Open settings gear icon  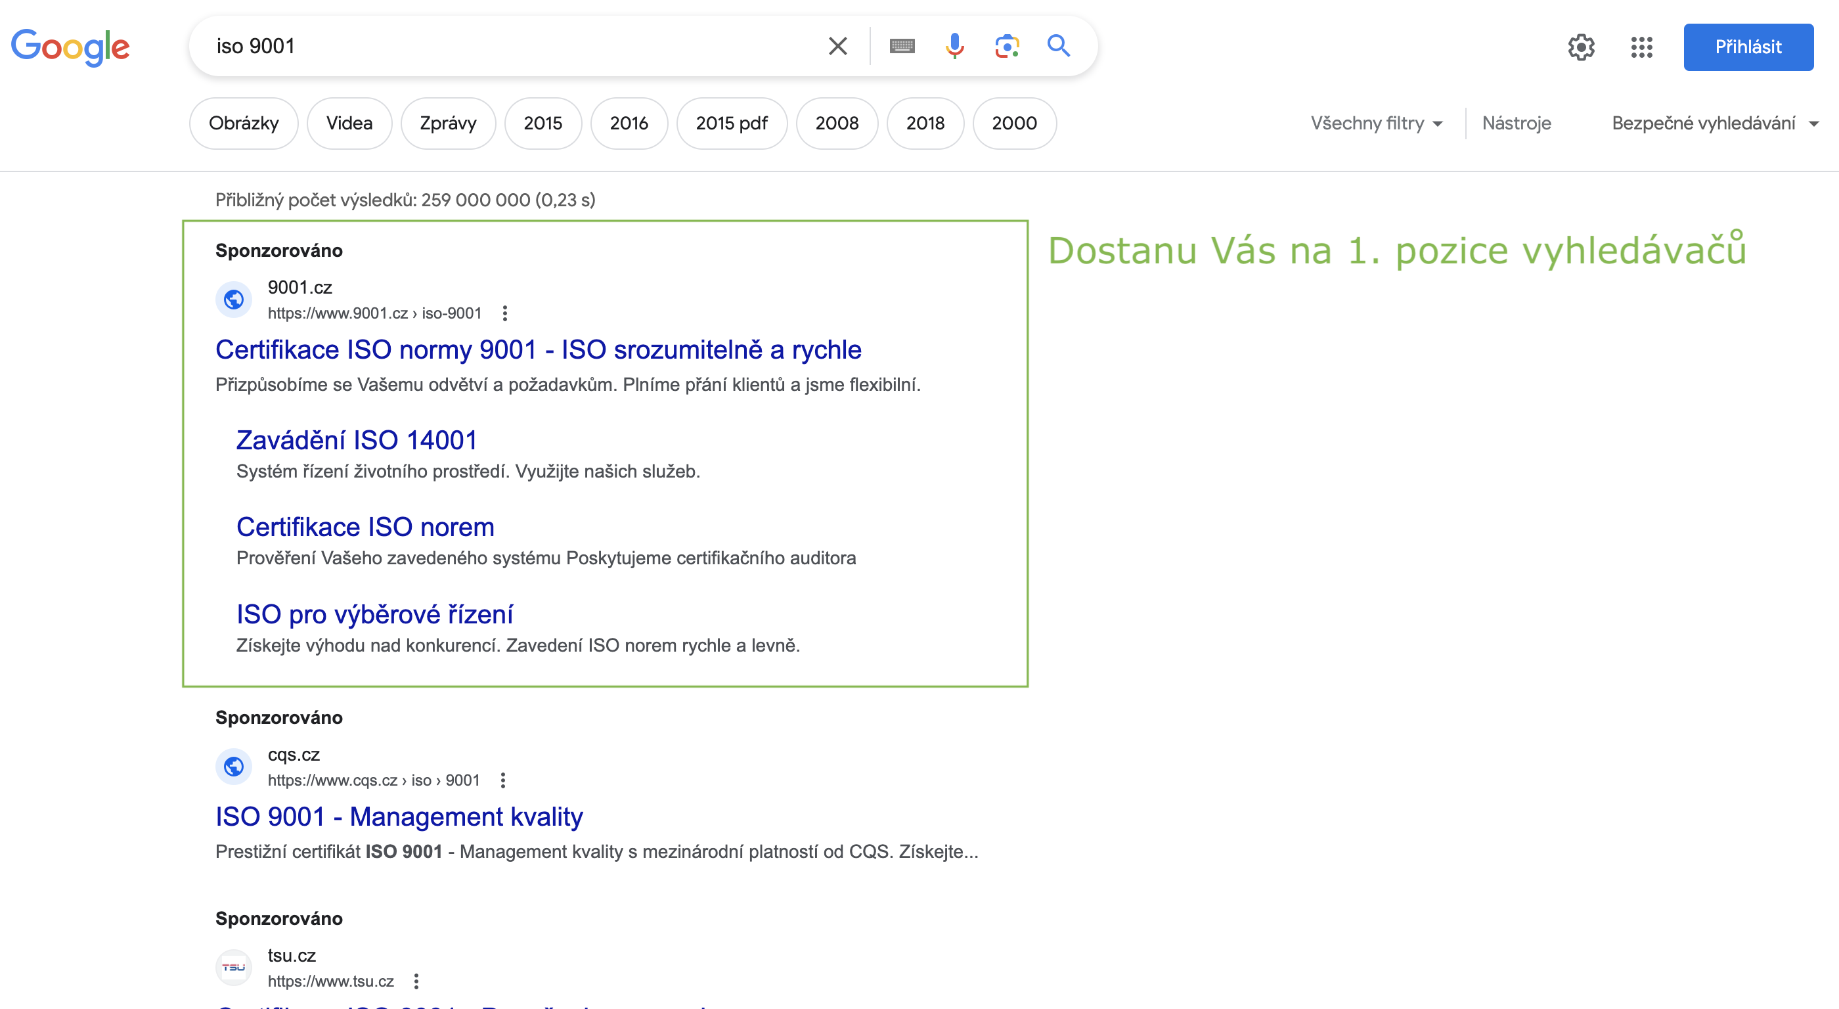pyautogui.click(x=1582, y=47)
